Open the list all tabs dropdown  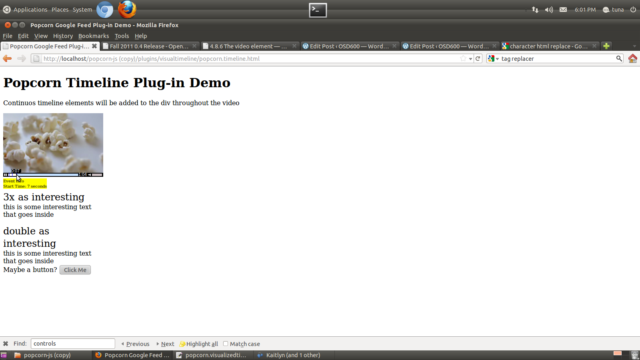634,46
